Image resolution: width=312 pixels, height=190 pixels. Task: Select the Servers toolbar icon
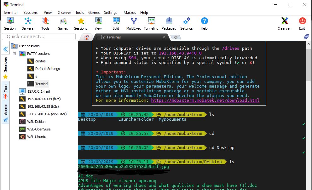tap(28, 24)
